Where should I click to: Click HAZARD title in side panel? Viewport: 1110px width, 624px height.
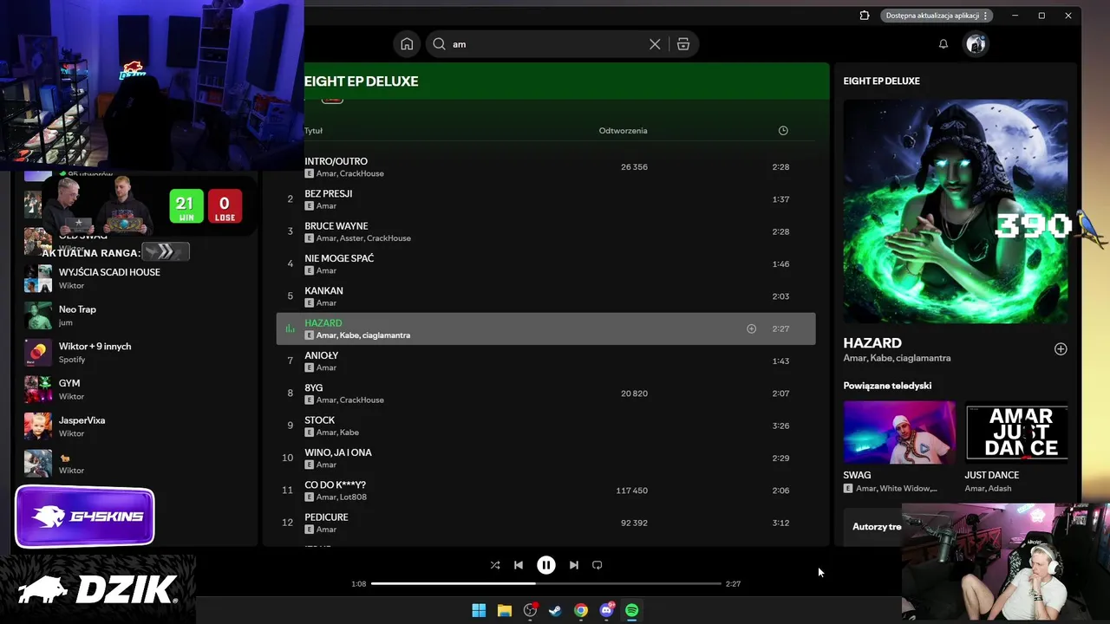tap(872, 343)
